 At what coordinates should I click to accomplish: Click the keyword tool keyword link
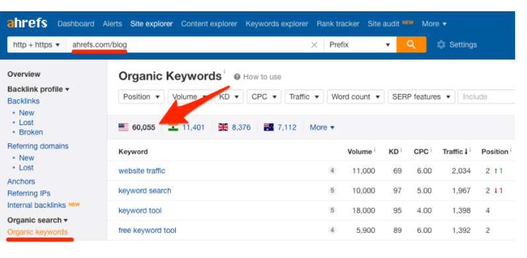click(x=140, y=210)
